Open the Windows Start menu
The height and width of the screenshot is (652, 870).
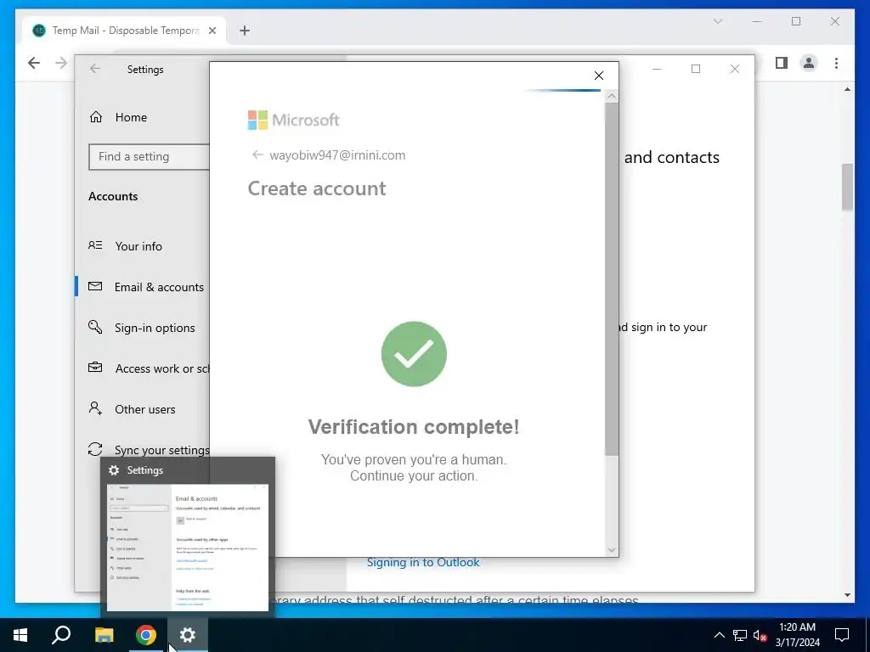(20, 635)
